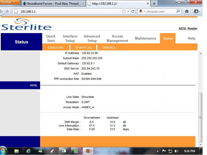207x155 pixels.
Task: Reload the current page
Action: [x=133, y=11]
